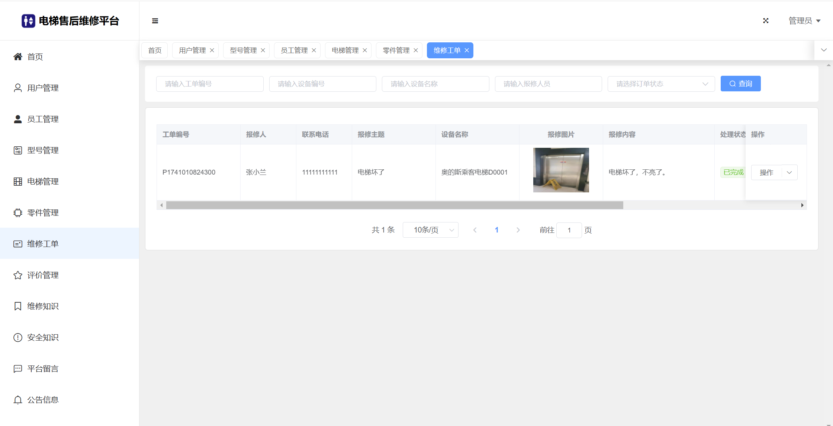Image resolution: width=833 pixels, height=426 pixels.
Task: Switch to the 型号管理 tab
Action: tap(243, 51)
